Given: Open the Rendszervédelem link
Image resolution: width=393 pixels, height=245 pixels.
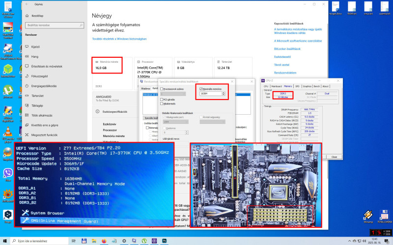Looking at the screenshot, I should 285,73.
